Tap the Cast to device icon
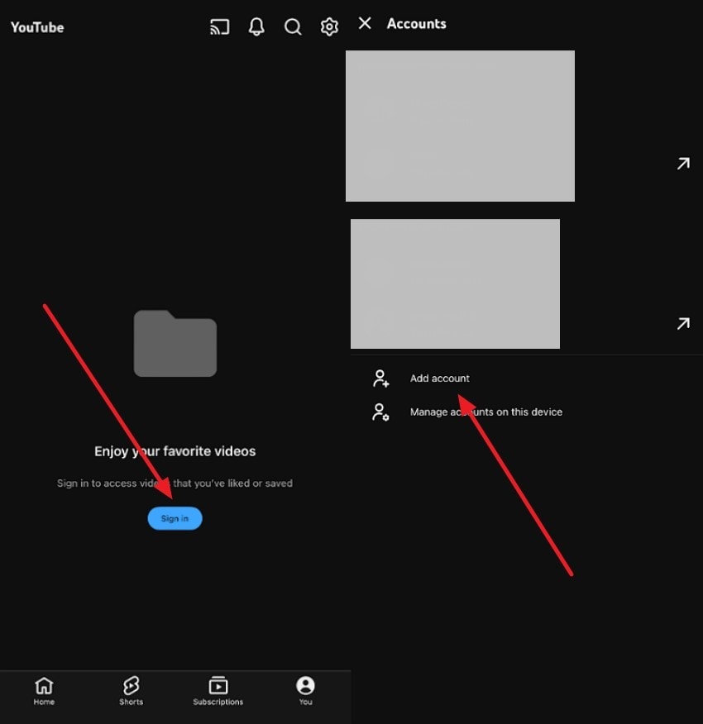This screenshot has width=703, height=724. [219, 26]
